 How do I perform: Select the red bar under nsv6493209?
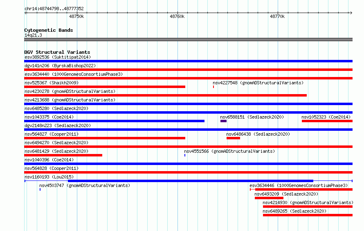[x=269, y=198]
